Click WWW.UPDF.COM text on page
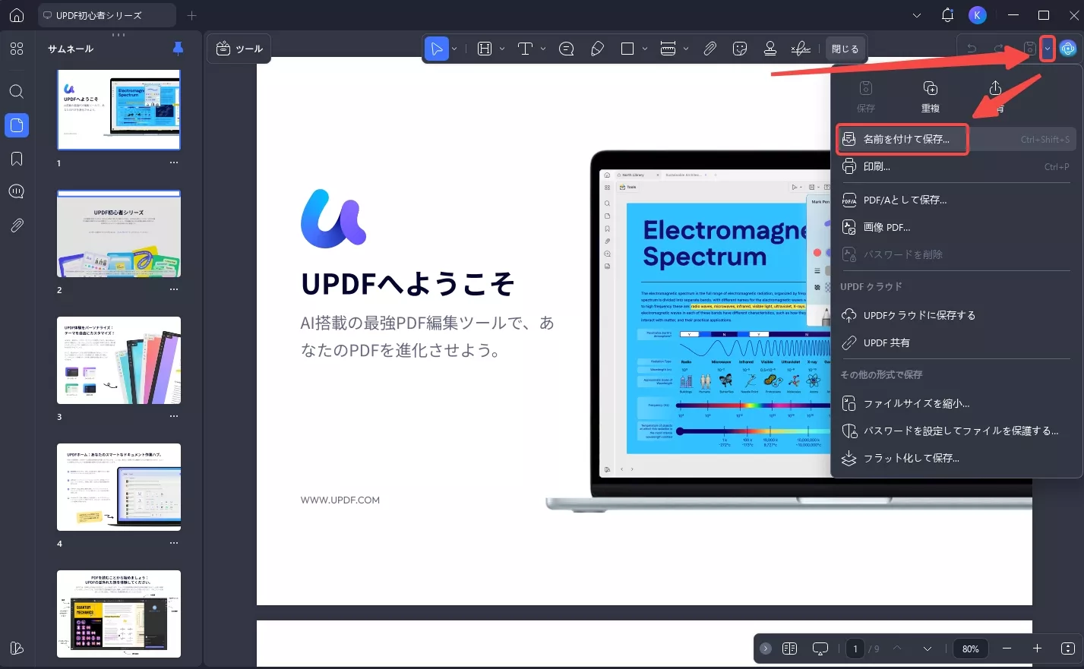1084x669 pixels. point(340,500)
